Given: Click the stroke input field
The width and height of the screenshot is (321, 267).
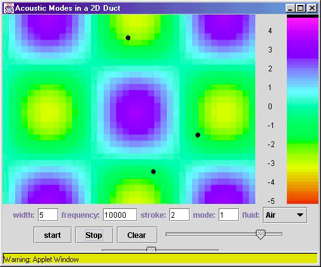Looking at the screenshot, I should (179, 215).
